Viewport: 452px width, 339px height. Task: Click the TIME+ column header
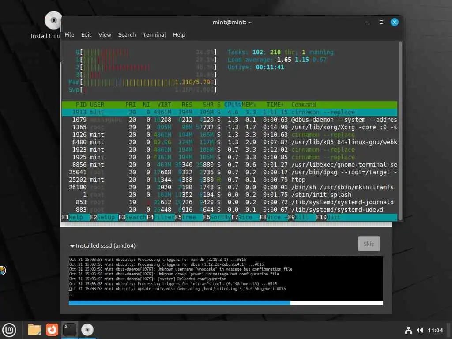coord(275,105)
